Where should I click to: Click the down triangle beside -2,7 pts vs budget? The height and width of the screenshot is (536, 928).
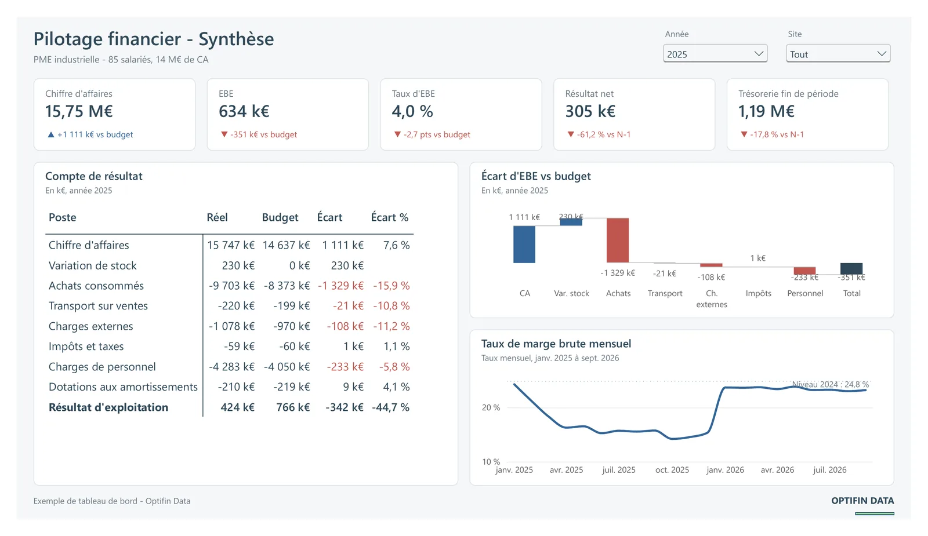[x=397, y=134]
